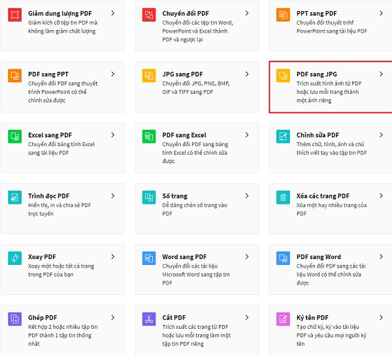Click the green Excel sang PDF icon

point(15,136)
